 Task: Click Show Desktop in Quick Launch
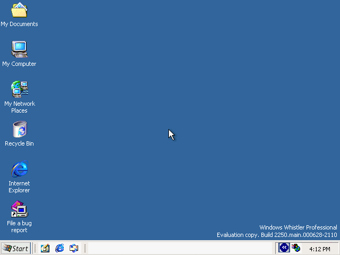click(x=45, y=248)
